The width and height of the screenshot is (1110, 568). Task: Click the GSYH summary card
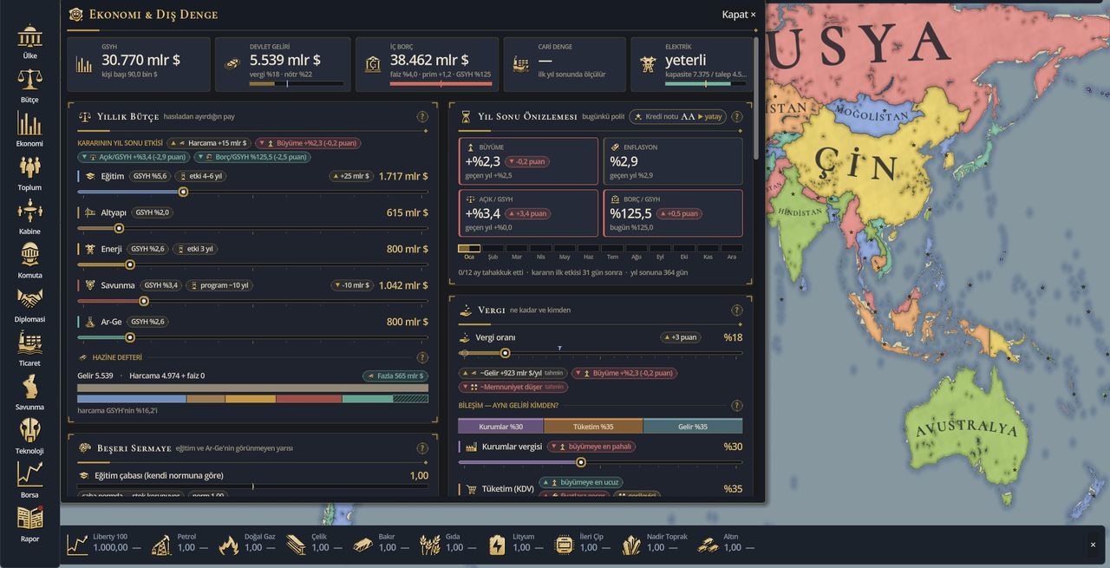coord(139,64)
